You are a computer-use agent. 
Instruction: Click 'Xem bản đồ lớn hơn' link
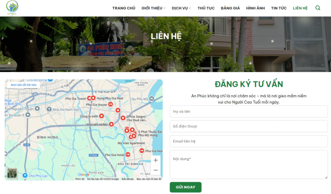(23, 85)
